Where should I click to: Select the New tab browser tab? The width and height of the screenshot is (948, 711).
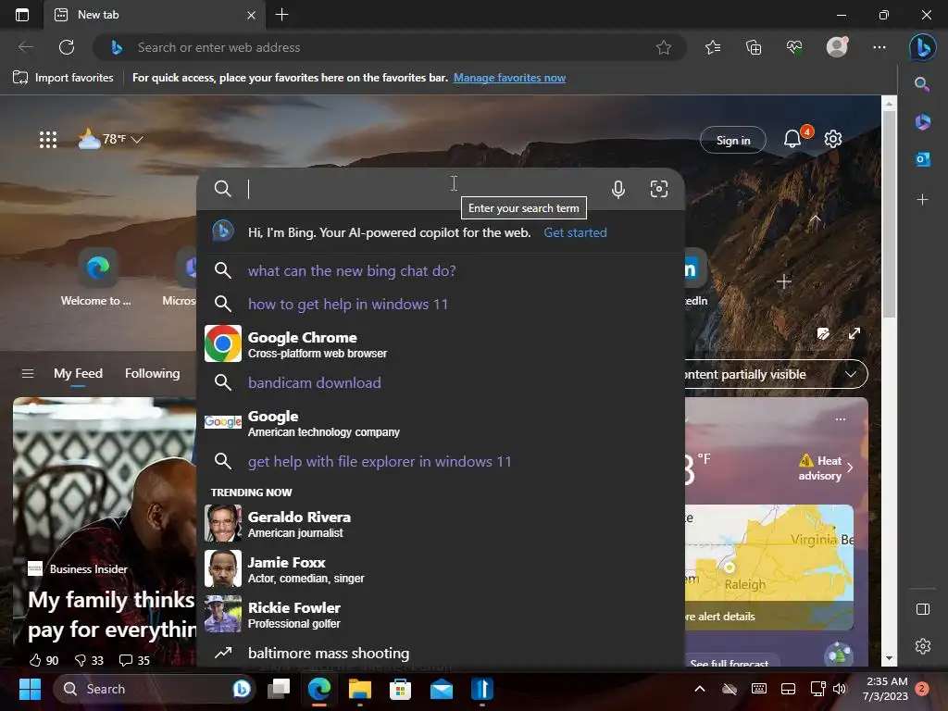pyautogui.click(x=155, y=15)
